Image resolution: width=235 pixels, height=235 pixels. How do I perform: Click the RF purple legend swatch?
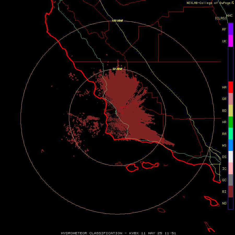231,29
